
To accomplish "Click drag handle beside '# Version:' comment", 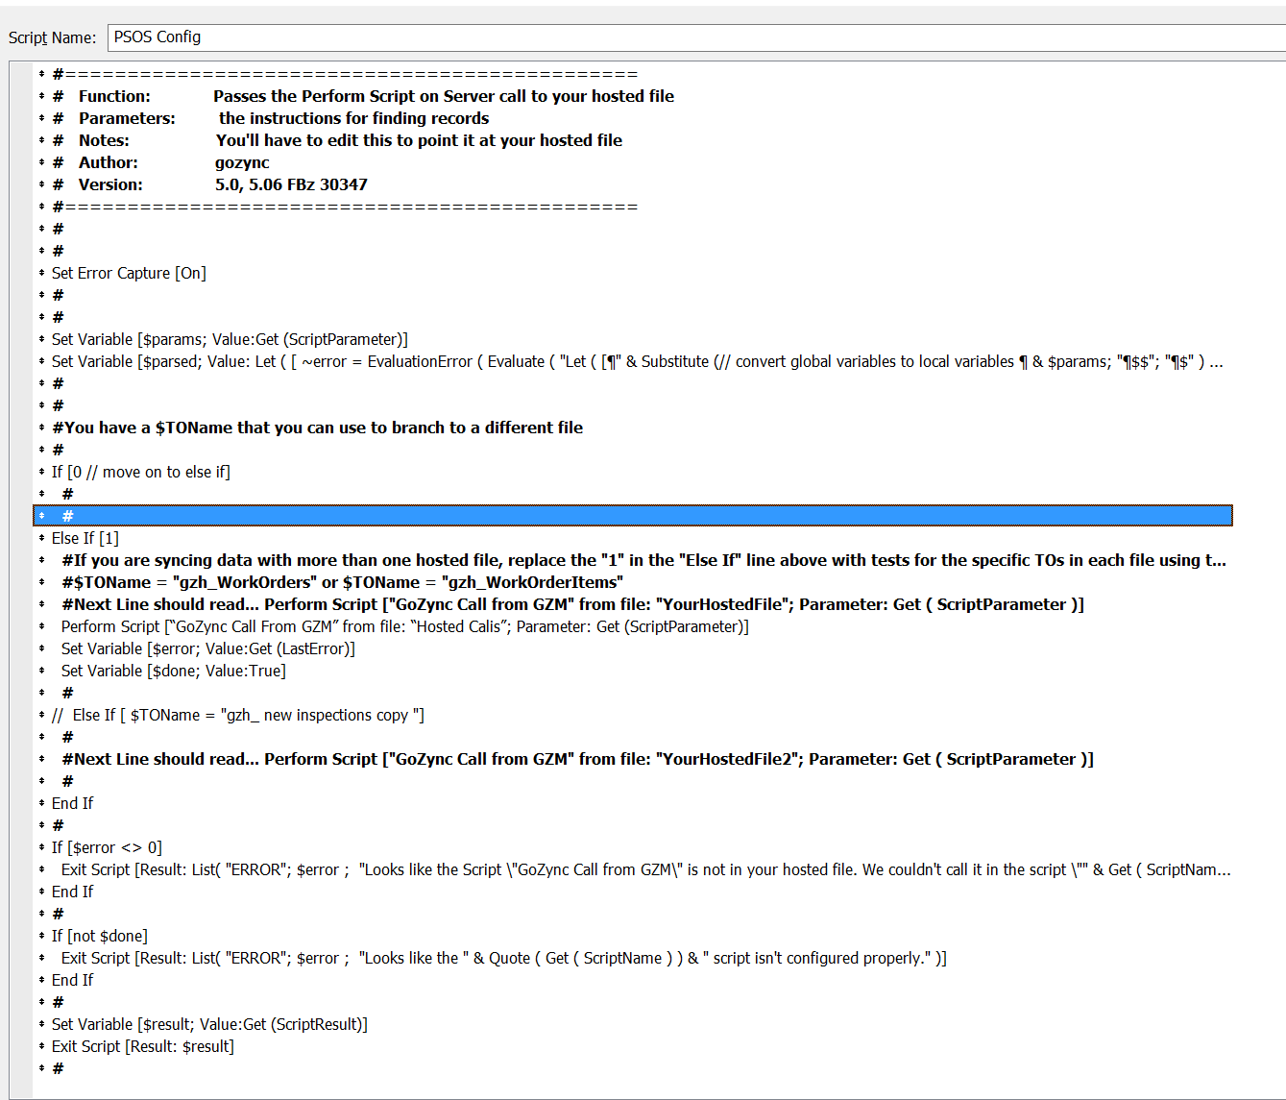I will (41, 184).
